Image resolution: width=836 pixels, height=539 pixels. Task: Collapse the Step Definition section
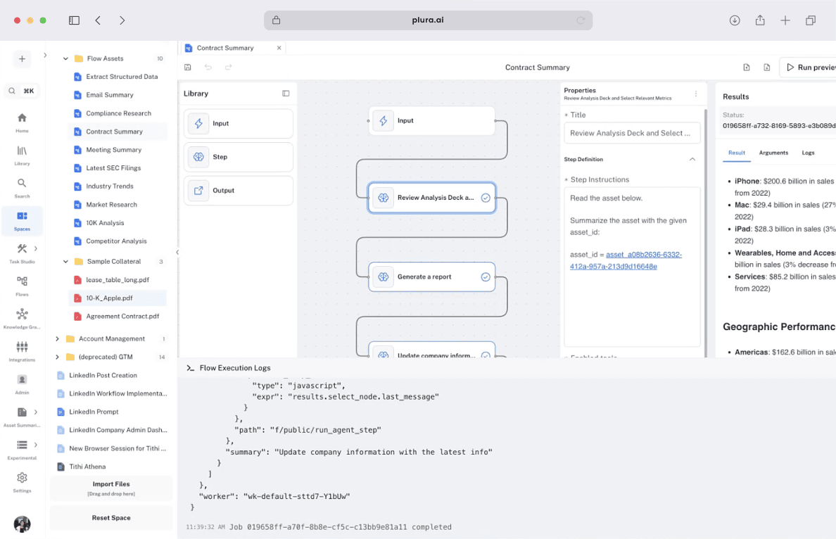point(692,159)
